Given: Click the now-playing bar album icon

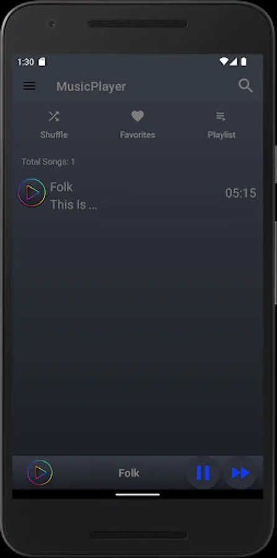Looking at the screenshot, I should (40, 472).
